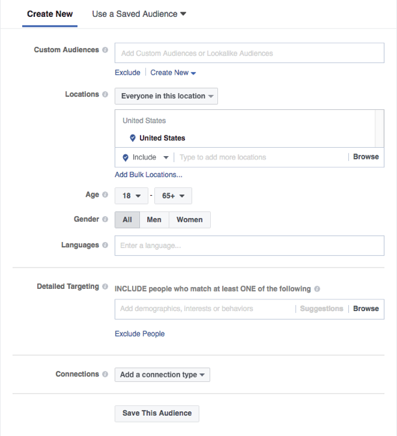Click info icon next to Languages
397x436 pixels.
[105, 245]
